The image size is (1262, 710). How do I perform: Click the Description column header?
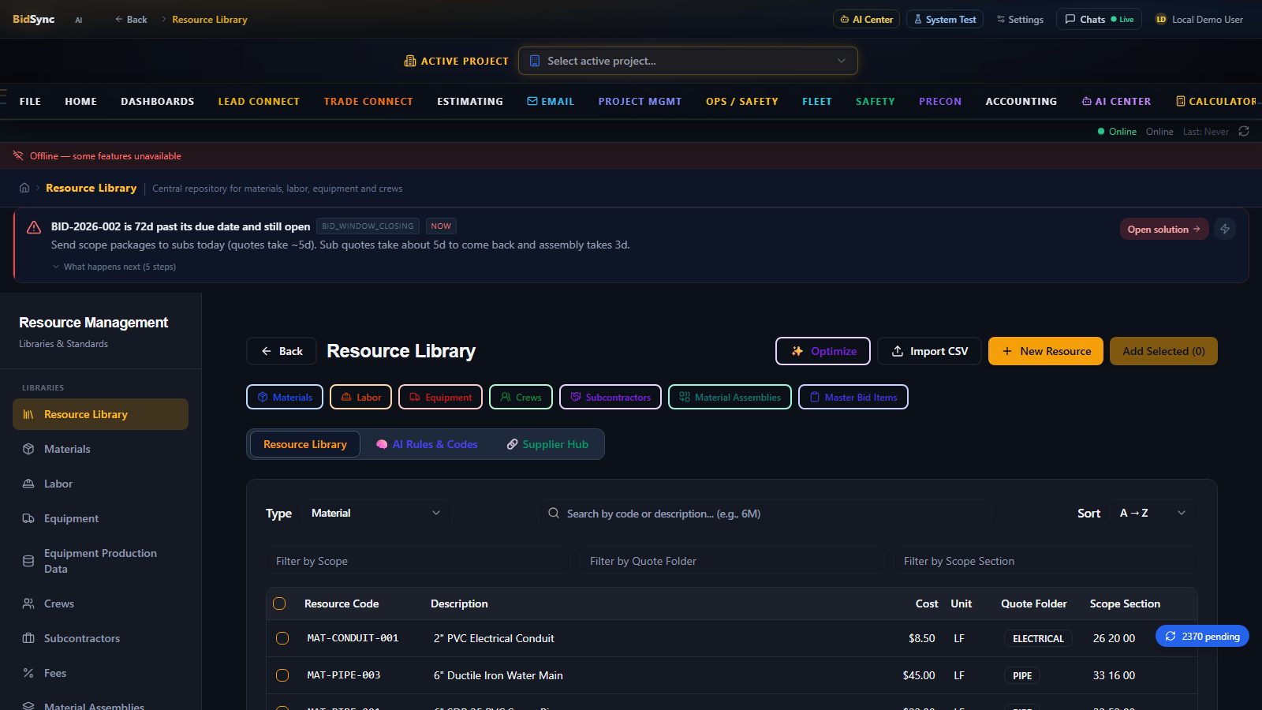tap(459, 603)
